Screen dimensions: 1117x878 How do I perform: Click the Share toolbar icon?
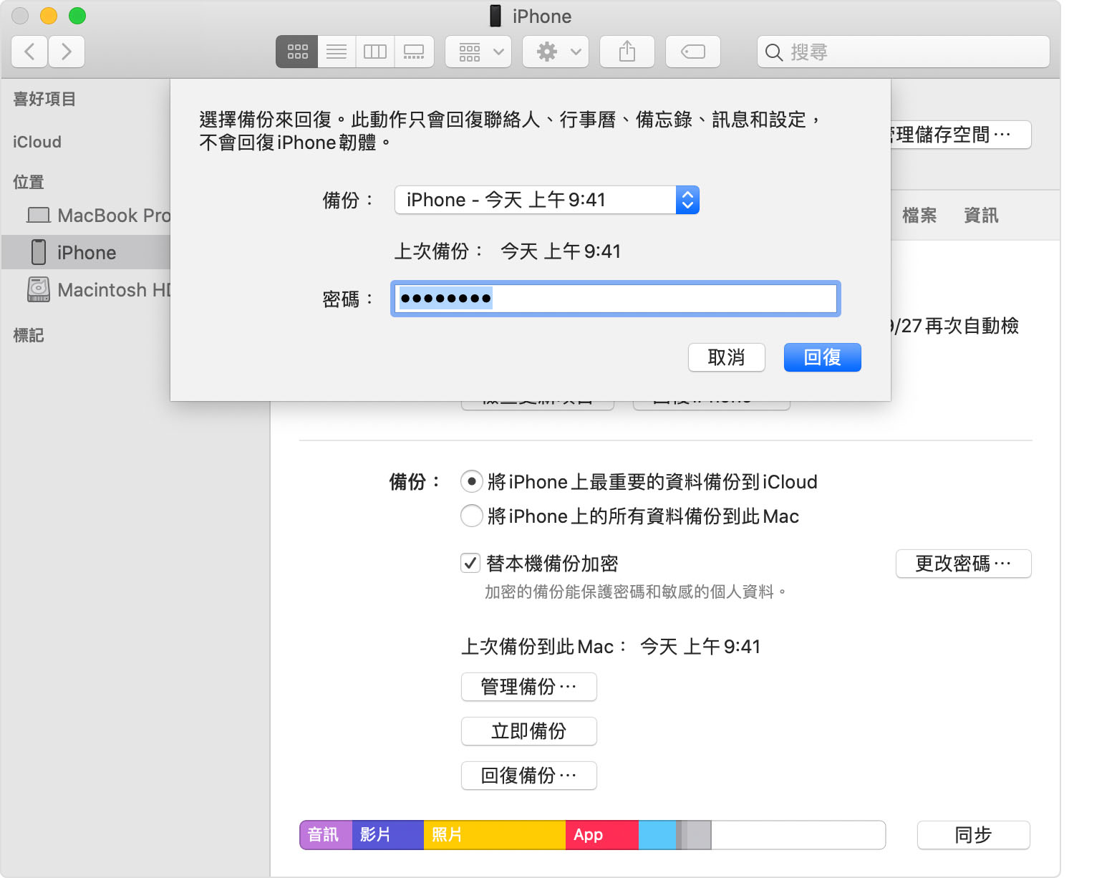(627, 52)
